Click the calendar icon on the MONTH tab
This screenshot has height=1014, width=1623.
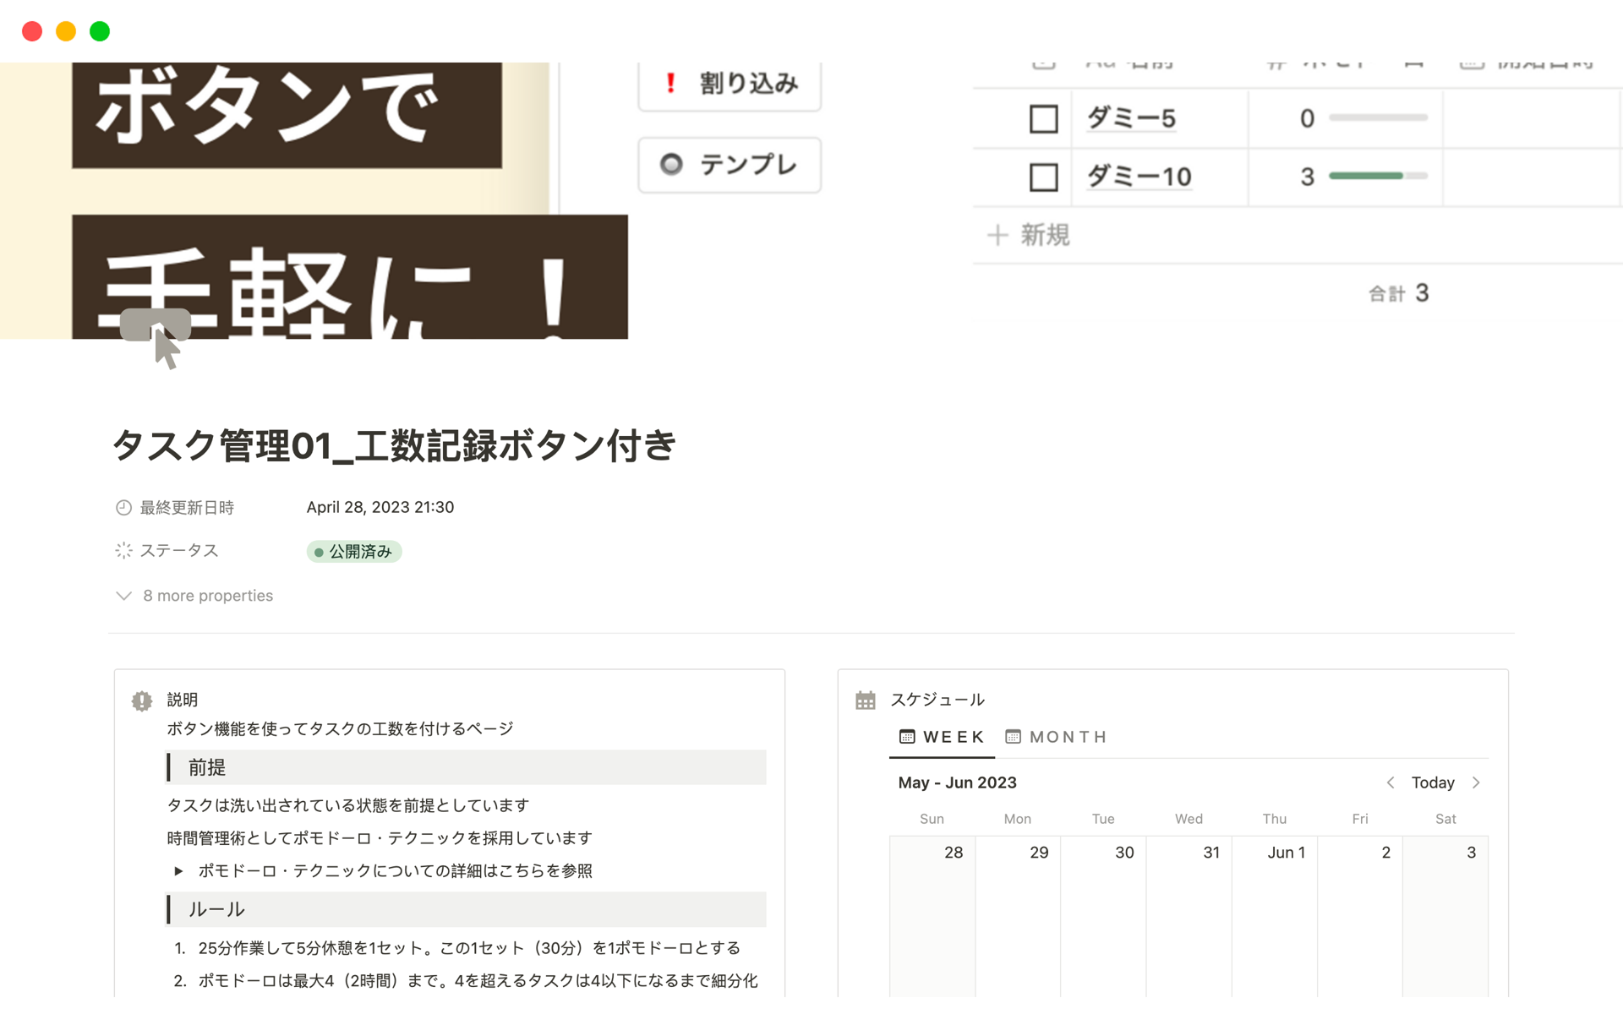[1013, 737]
